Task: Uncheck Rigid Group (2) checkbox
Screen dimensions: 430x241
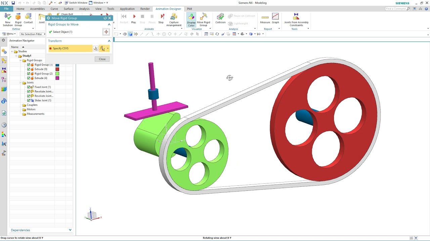Action: tap(29, 74)
